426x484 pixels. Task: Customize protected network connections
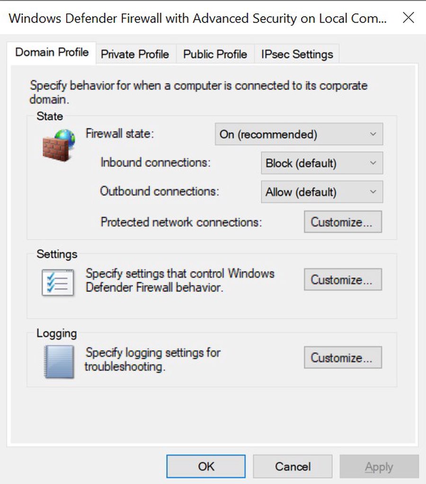[x=343, y=222]
